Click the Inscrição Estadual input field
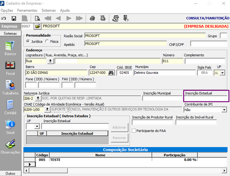Viewport: 230px width, 176px height. point(206,98)
